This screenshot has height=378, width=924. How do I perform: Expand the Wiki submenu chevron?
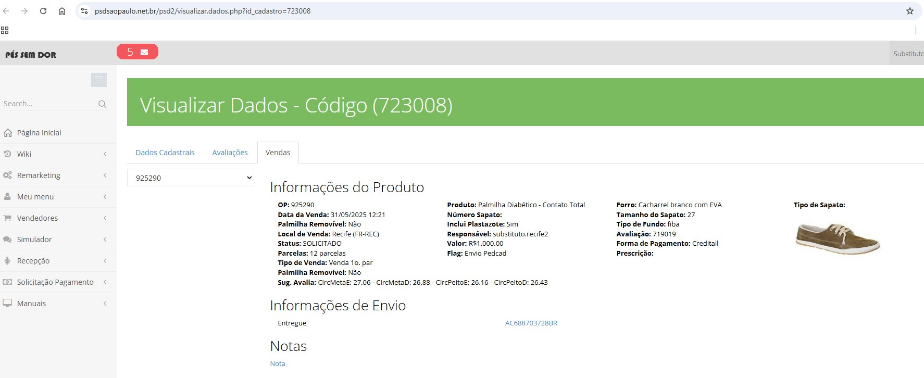105,154
